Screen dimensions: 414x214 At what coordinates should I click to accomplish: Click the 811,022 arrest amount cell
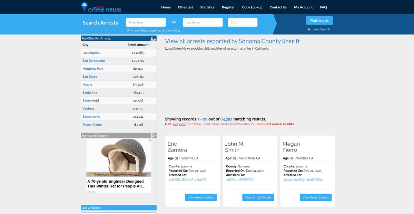pos(138,69)
